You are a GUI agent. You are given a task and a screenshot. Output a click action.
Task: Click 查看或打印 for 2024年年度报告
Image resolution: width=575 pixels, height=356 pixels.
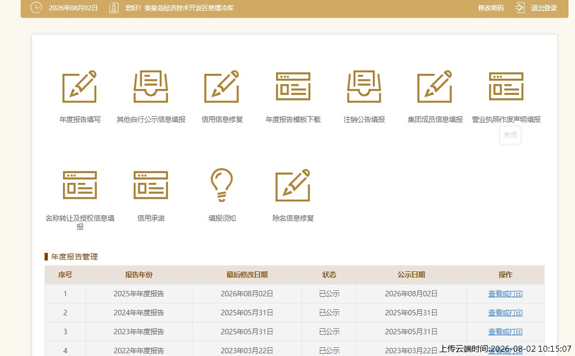coord(505,313)
